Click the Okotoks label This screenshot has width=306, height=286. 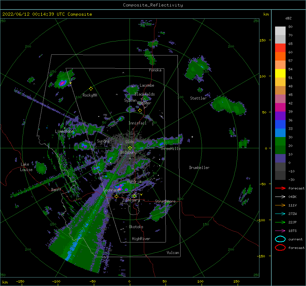click(x=136, y=227)
